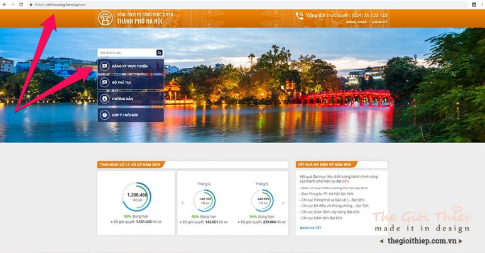Click the Đã giải quyết: 1.151.643 hồ sơ text
485x253 pixels.
(x=136, y=222)
